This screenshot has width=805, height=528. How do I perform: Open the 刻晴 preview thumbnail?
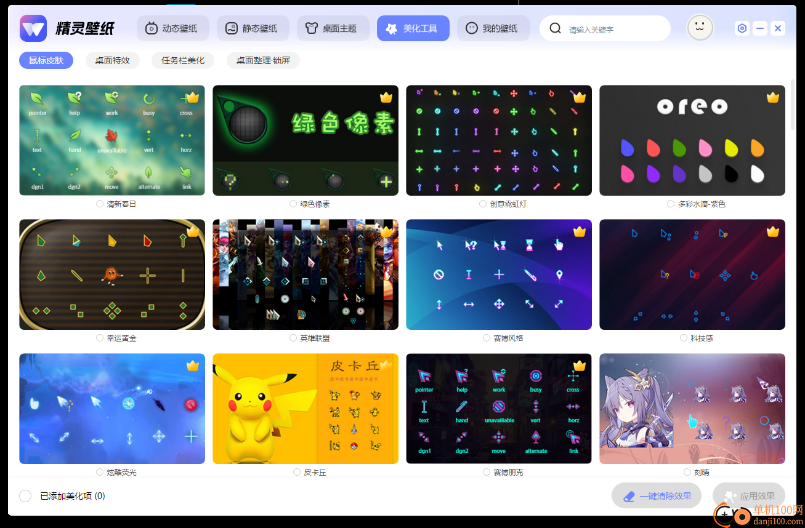coord(692,409)
